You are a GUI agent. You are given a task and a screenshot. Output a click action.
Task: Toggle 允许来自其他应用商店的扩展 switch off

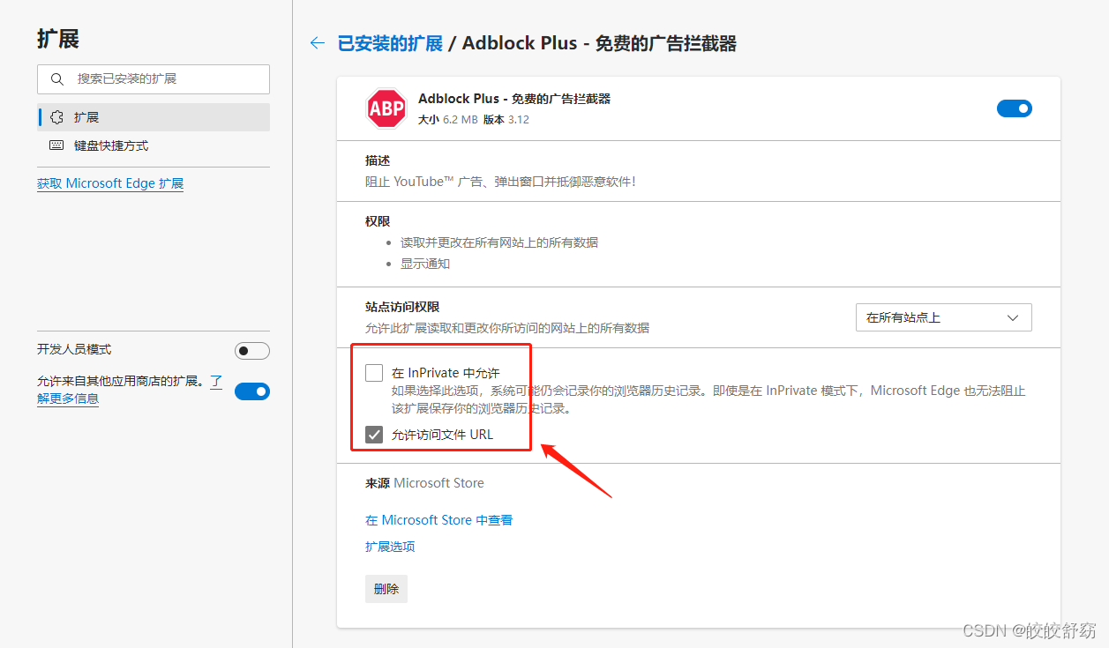point(252,391)
